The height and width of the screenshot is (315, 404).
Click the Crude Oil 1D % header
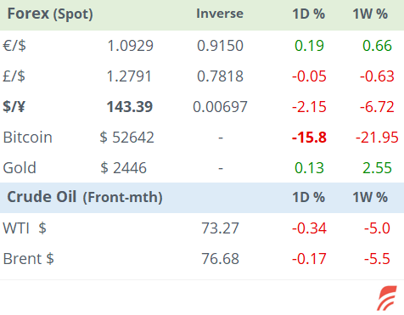pos(309,197)
